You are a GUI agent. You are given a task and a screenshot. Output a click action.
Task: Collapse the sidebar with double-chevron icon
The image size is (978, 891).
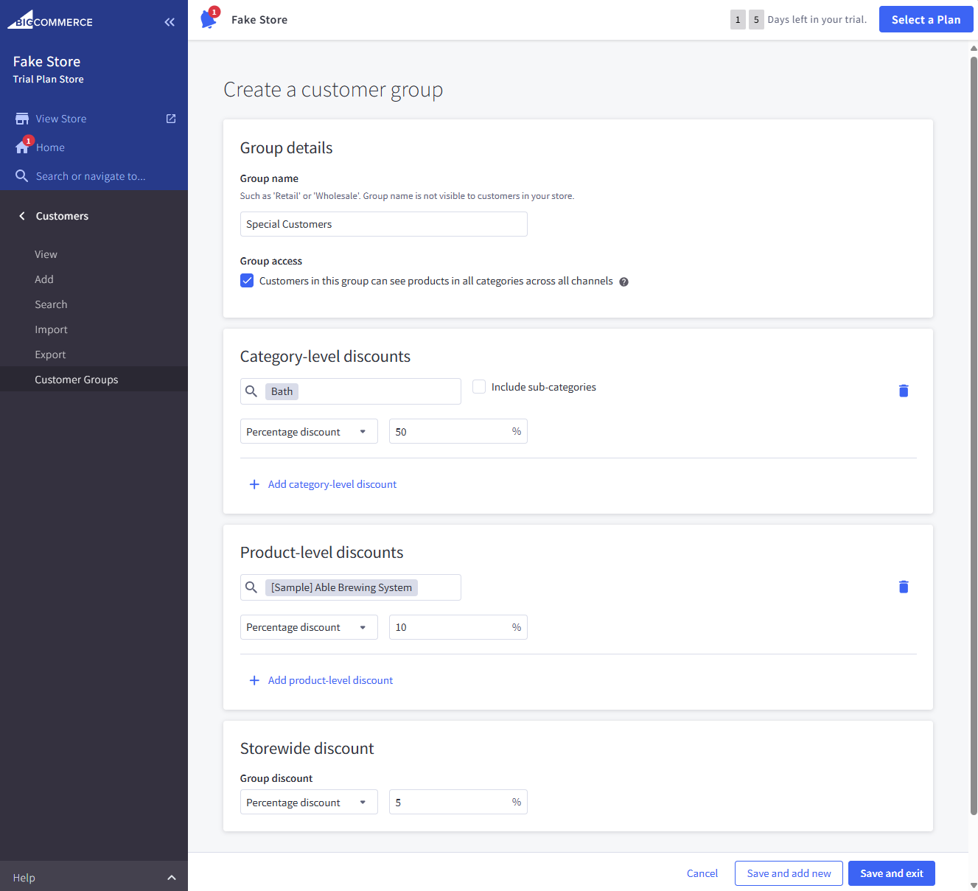[170, 22]
